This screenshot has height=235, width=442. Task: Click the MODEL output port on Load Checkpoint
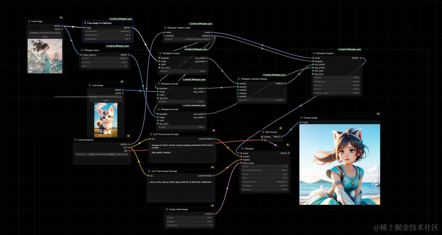pyautogui.click(x=129, y=144)
